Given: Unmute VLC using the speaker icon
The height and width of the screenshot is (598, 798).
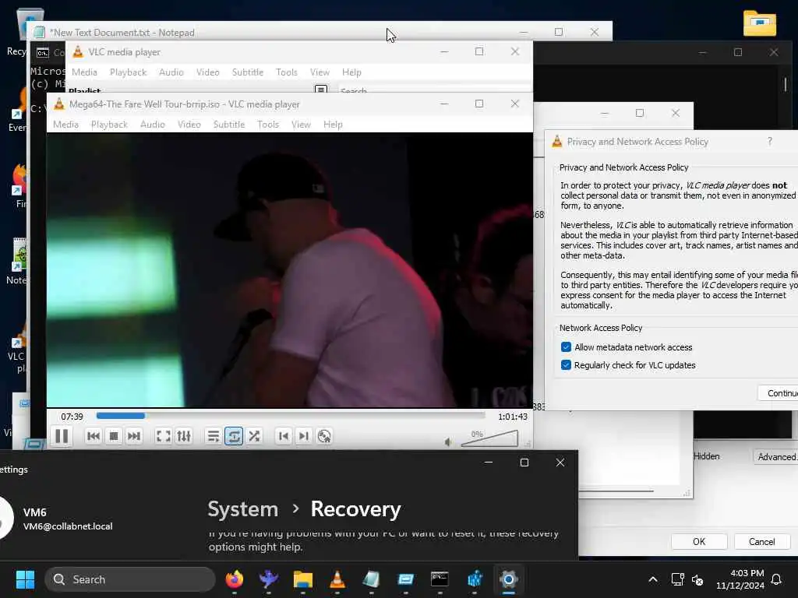Looking at the screenshot, I should pyautogui.click(x=448, y=442).
